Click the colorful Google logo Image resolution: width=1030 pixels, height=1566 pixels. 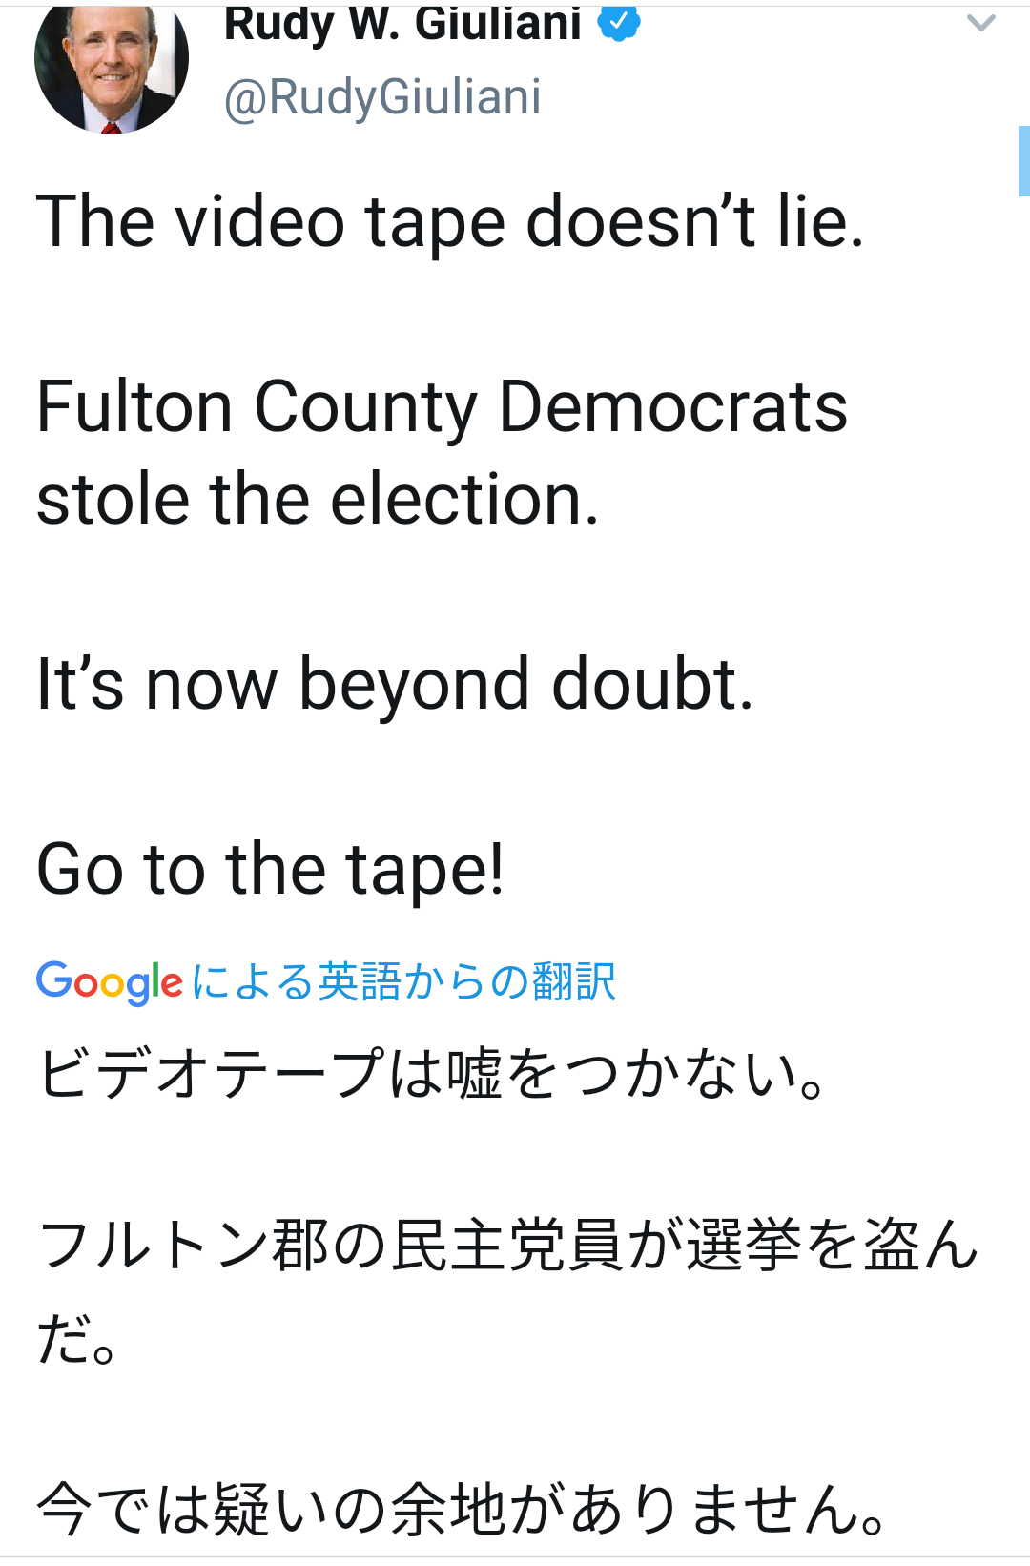pyautogui.click(x=109, y=981)
